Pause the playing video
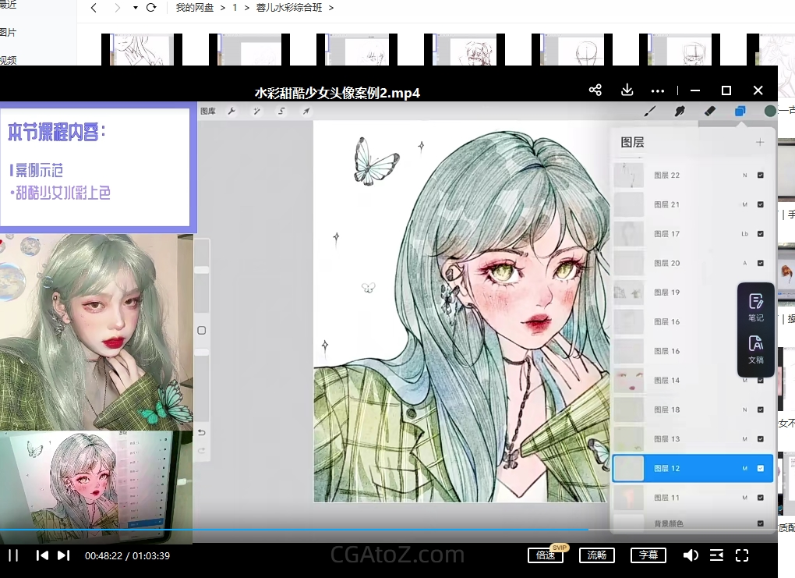This screenshot has width=795, height=578. (13, 555)
